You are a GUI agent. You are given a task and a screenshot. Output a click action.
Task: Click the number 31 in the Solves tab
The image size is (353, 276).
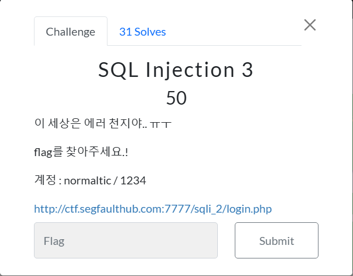126,32
